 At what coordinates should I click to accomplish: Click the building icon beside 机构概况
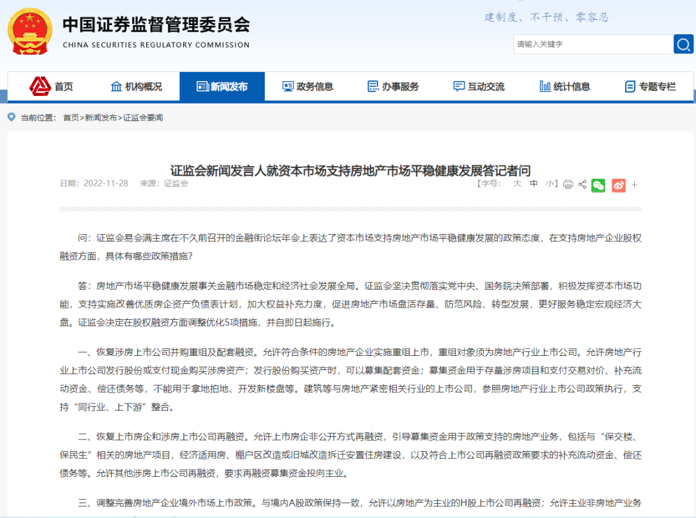point(116,86)
